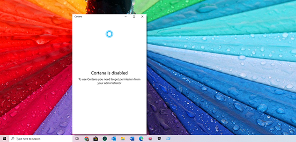Open Windows Security shield on taskbar
The image size is (296, 142).
coord(159,139)
